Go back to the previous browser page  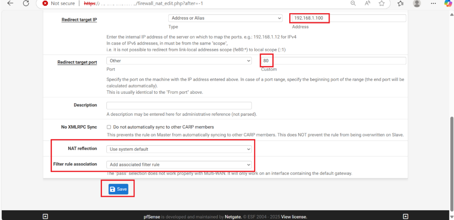coord(10,3)
